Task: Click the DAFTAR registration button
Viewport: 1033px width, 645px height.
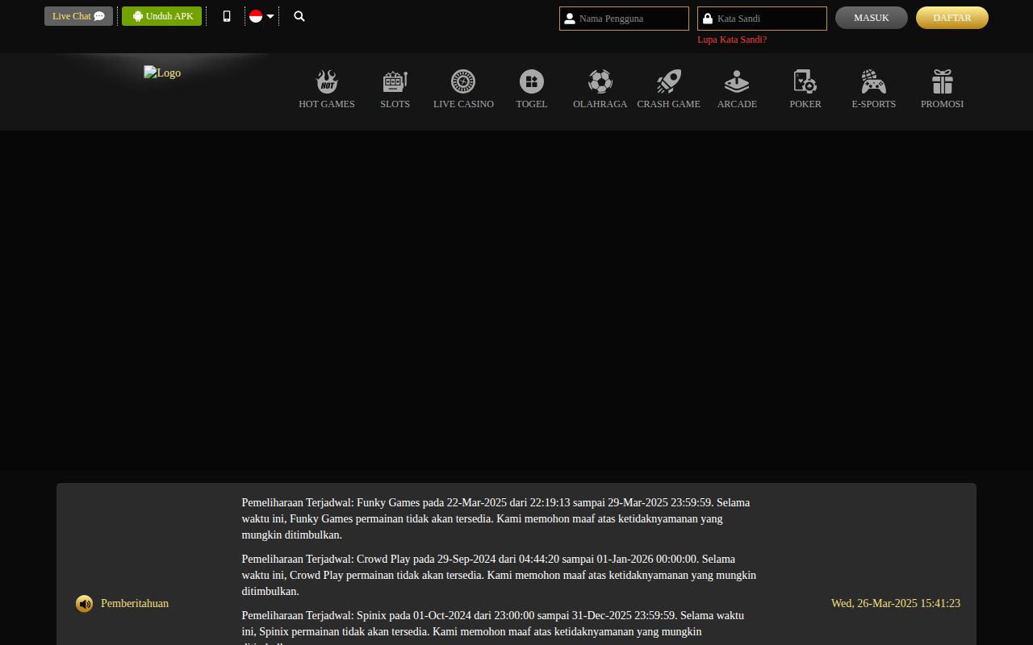Action: (x=951, y=17)
